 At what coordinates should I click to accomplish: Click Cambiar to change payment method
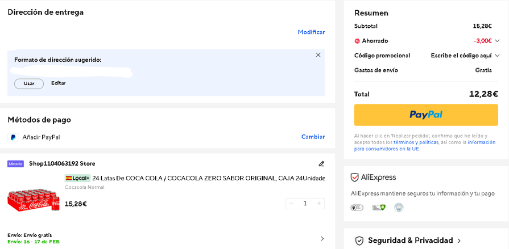click(x=313, y=137)
